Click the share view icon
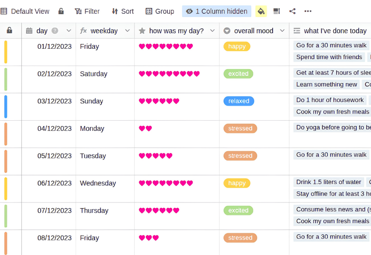Screen dimensions: 371x255 (x=292, y=11)
